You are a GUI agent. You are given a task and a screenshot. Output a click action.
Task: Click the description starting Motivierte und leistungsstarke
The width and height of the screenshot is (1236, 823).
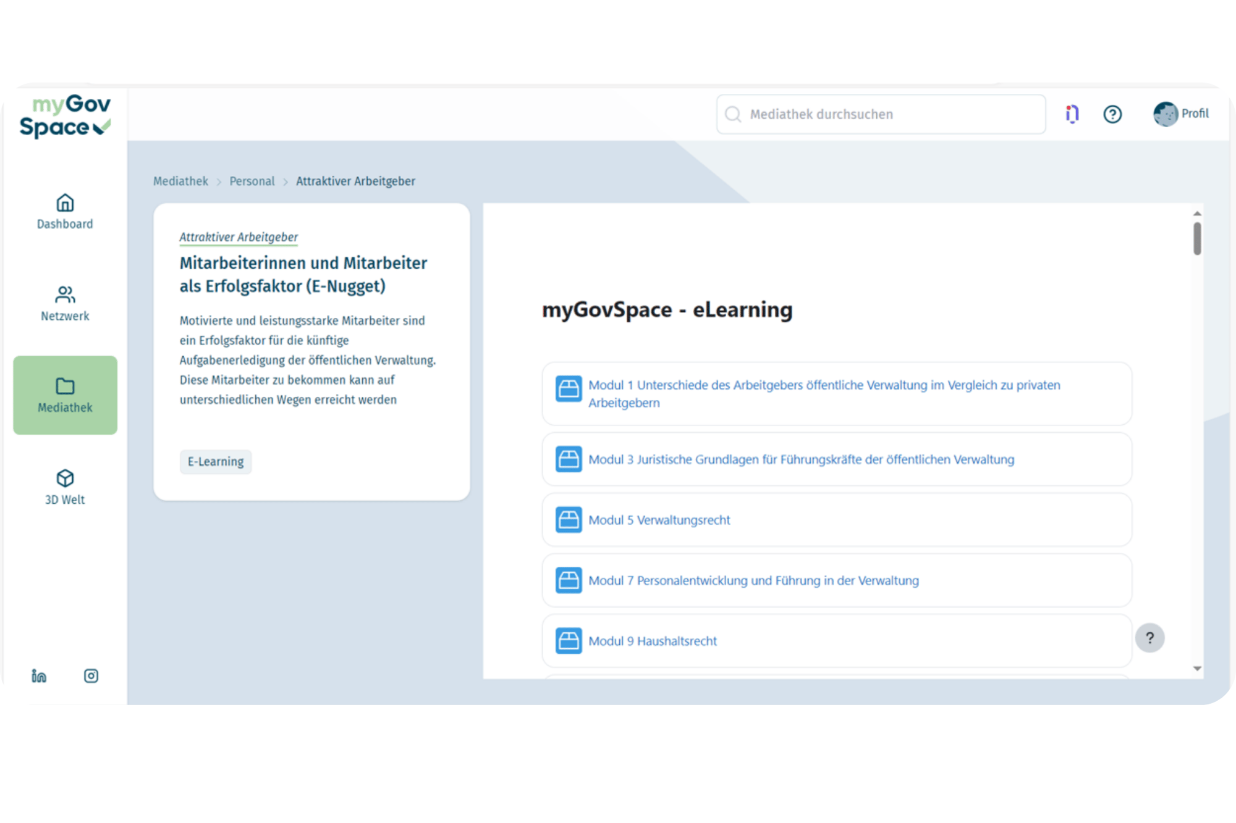click(308, 360)
